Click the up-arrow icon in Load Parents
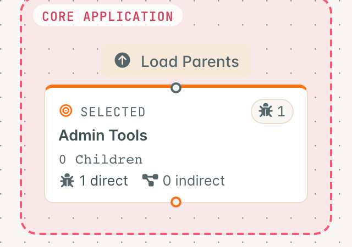 (122, 60)
